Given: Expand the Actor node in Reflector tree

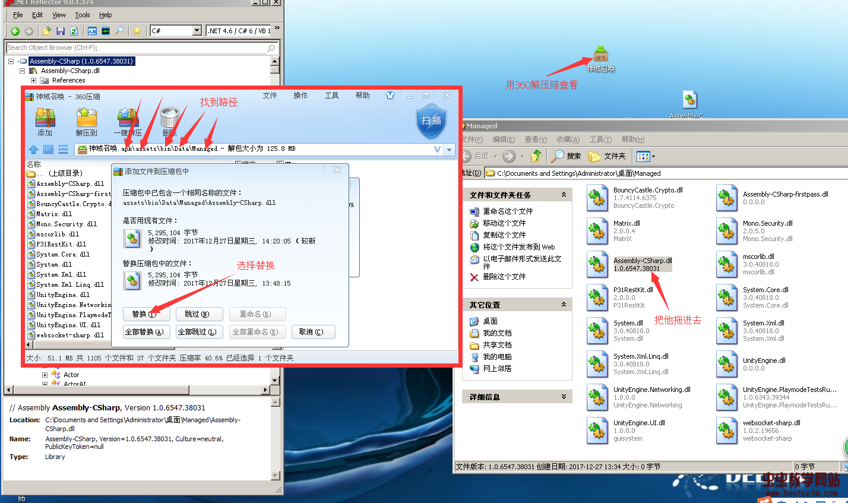Looking at the screenshot, I should [x=45, y=375].
